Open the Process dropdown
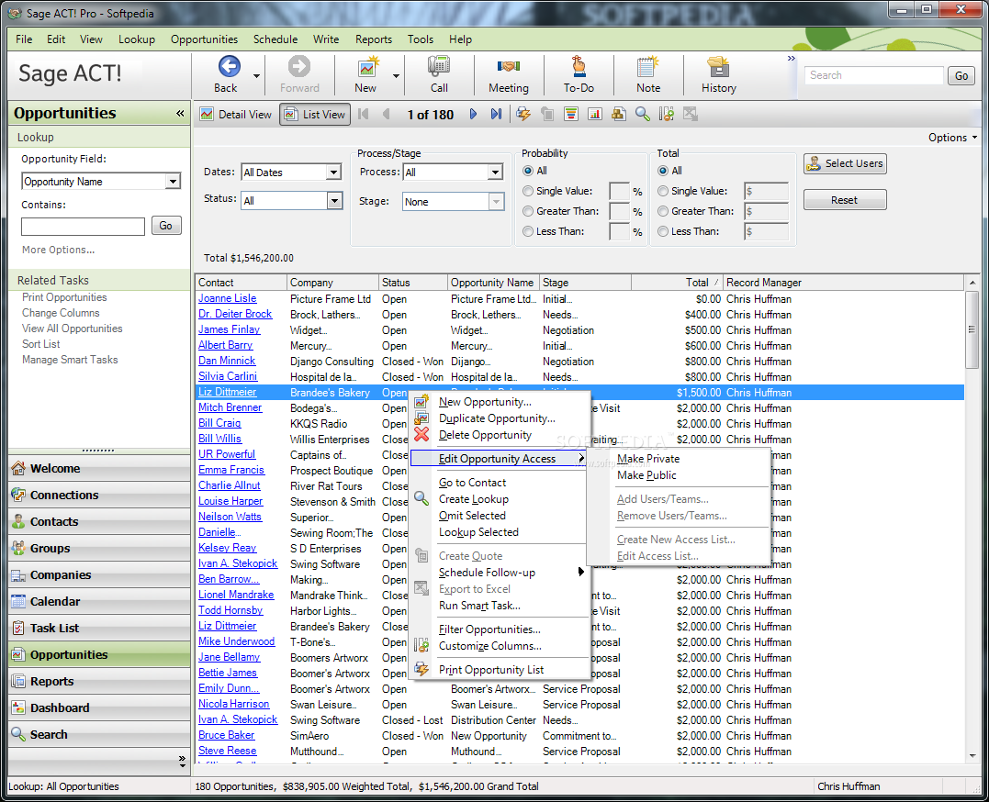 pyautogui.click(x=495, y=173)
